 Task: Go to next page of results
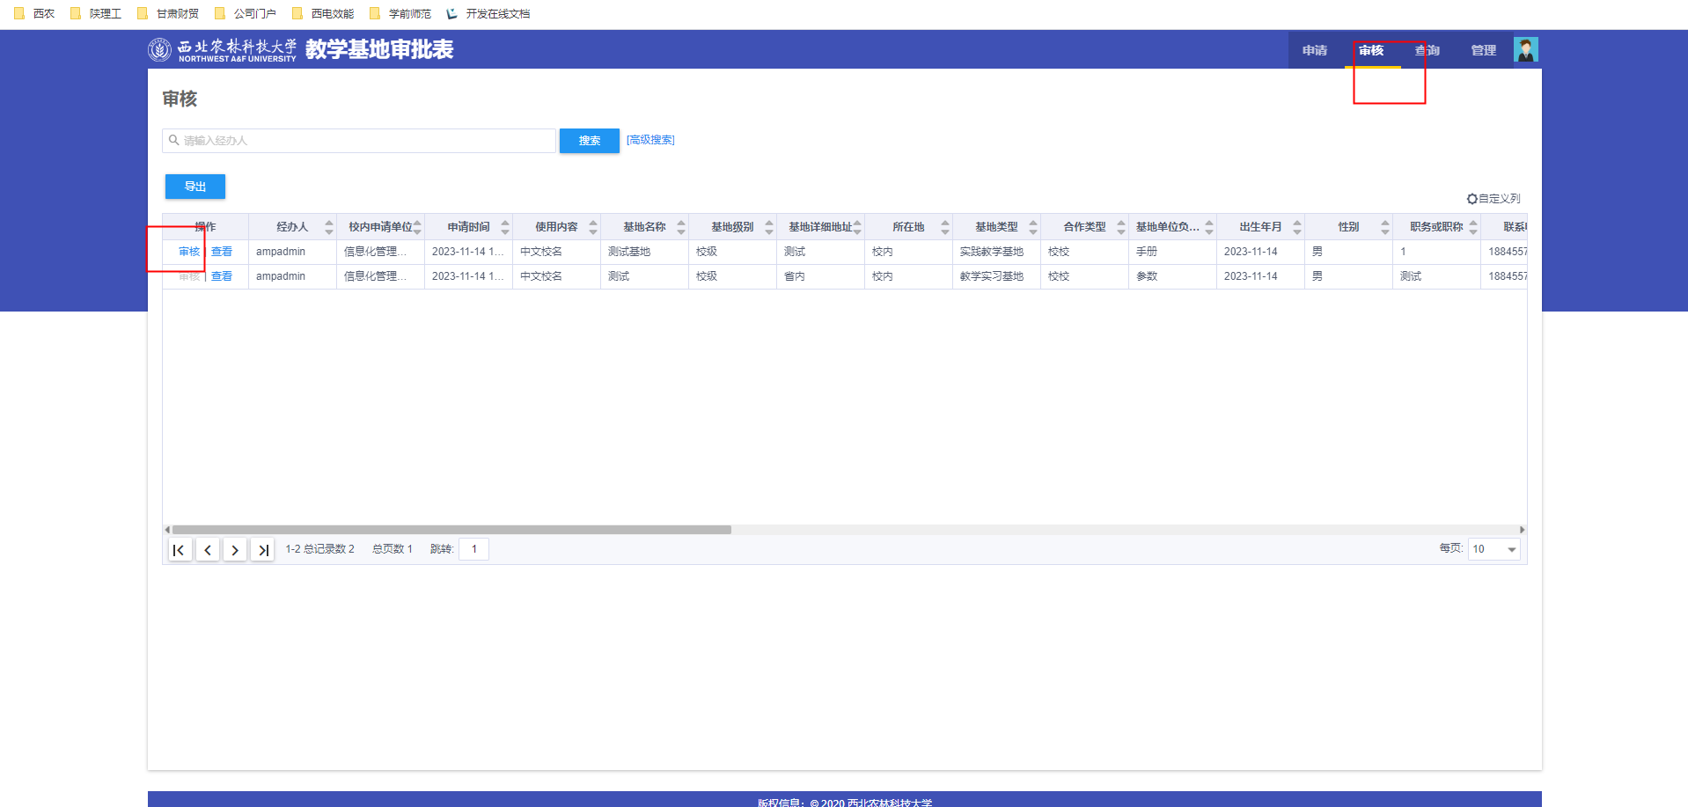pos(235,550)
